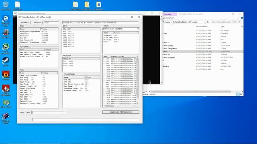The height and width of the screenshot is (144, 257).
Task: Click the Type column header in Explorer
Action: tap(222, 26)
